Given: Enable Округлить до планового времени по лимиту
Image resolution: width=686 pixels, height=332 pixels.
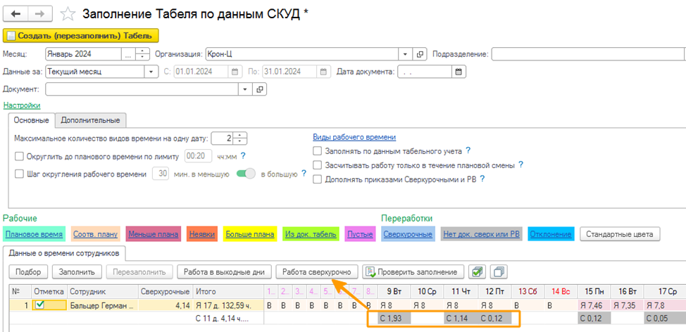Looking at the screenshot, I should pyautogui.click(x=19, y=156).
